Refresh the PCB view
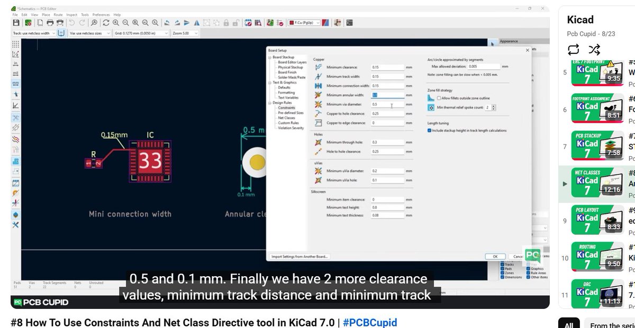This screenshot has width=635, height=328. [106, 23]
